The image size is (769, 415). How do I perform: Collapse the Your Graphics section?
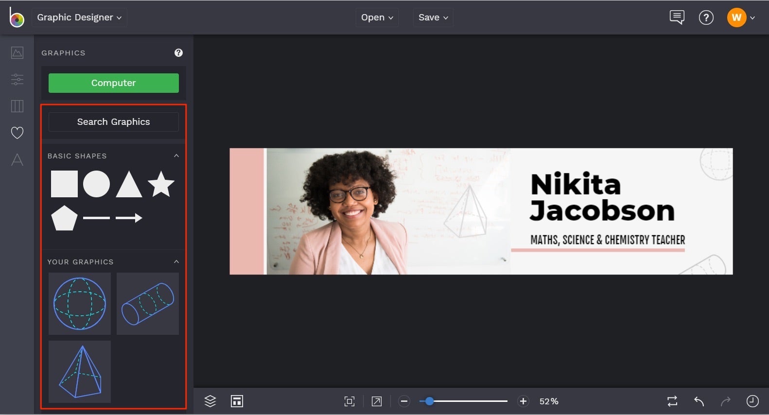click(176, 262)
